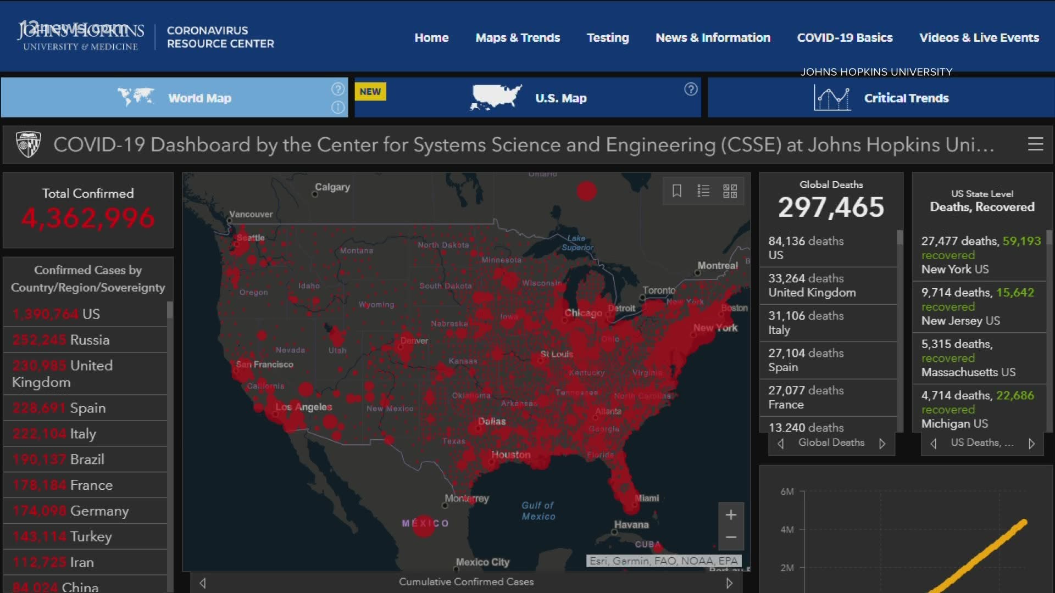The width and height of the screenshot is (1055, 593).
Task: Select Massachusetts US state entry
Action: pyautogui.click(x=980, y=358)
